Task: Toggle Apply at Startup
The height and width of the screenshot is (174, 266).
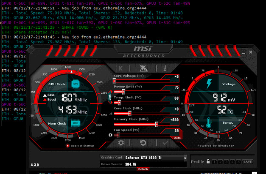Action: click(x=68, y=146)
